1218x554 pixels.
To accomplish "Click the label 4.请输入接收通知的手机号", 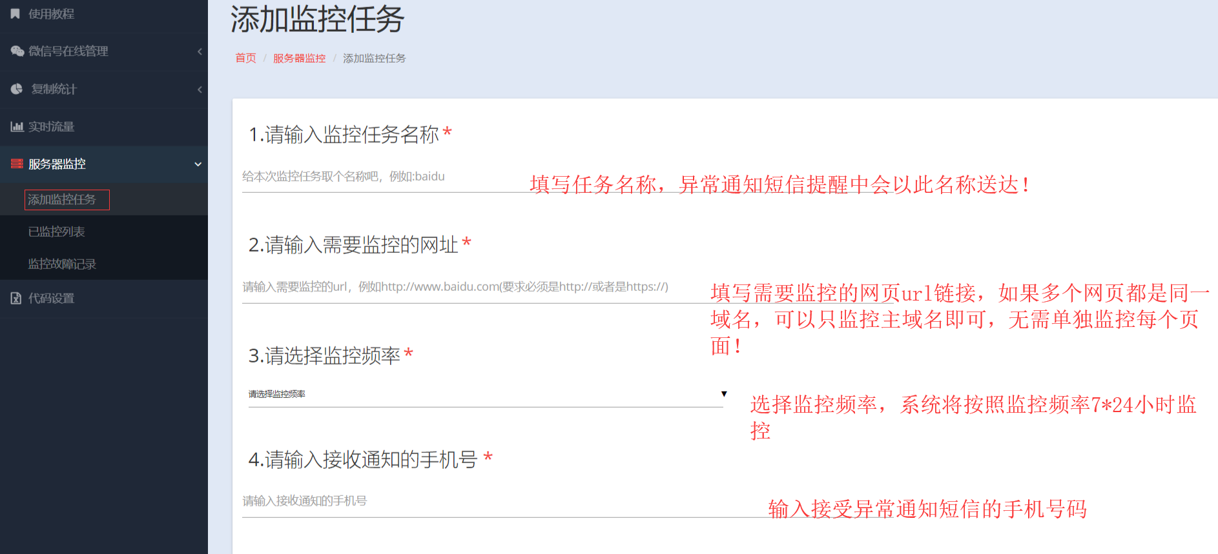I will (363, 460).
